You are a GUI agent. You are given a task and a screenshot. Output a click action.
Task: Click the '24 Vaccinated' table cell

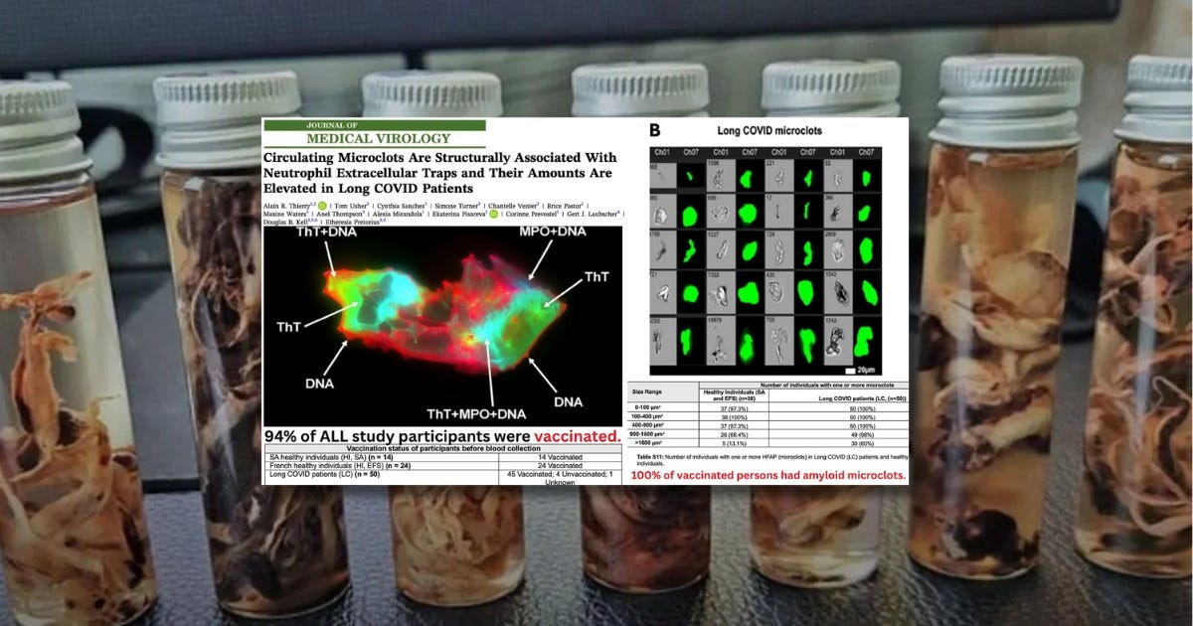560,465
